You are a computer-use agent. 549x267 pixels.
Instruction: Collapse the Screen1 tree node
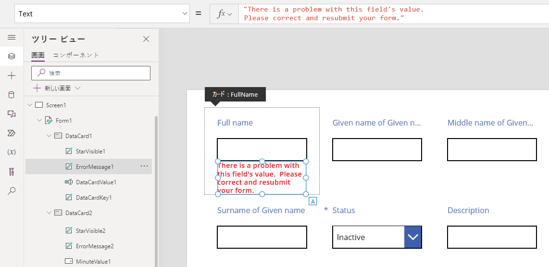[x=29, y=105]
